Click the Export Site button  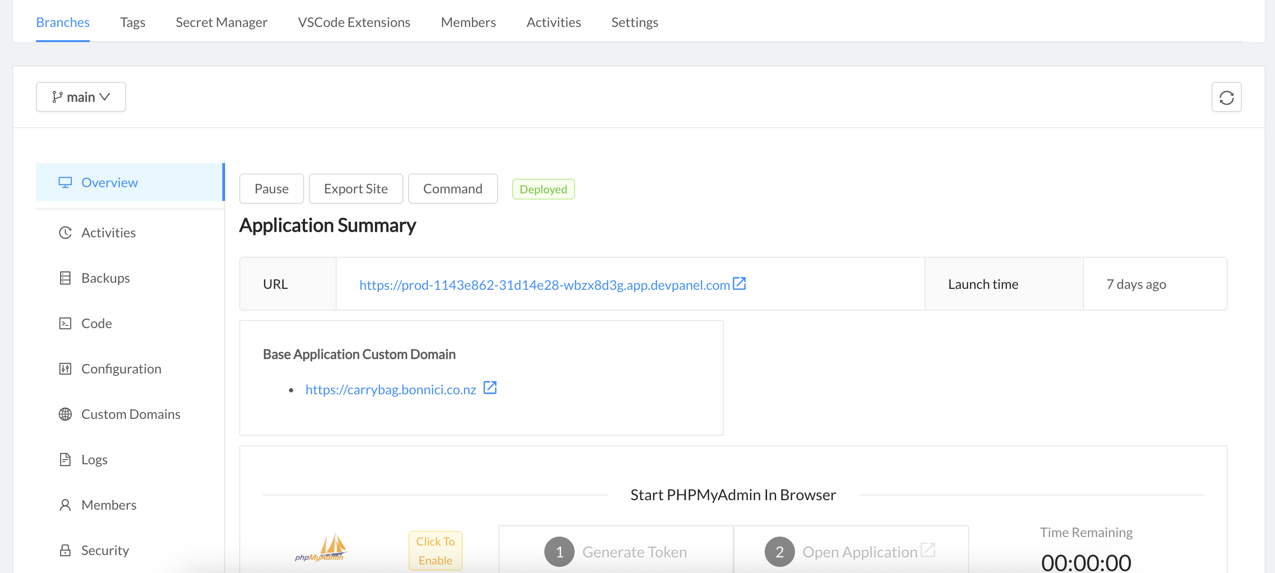point(355,189)
